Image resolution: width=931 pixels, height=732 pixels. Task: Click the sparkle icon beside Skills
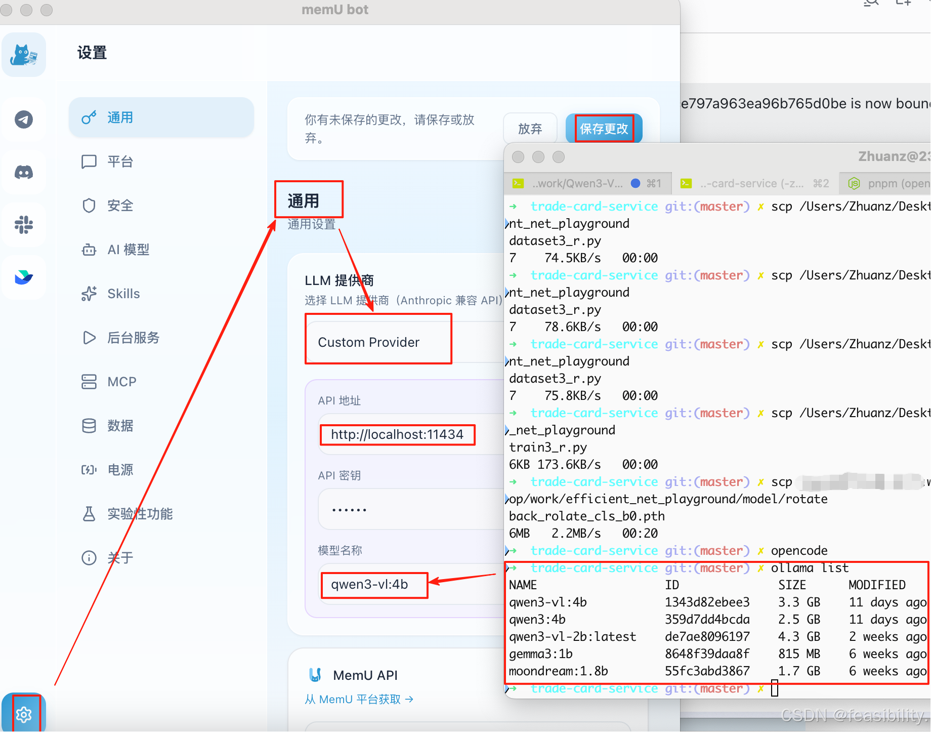click(89, 294)
